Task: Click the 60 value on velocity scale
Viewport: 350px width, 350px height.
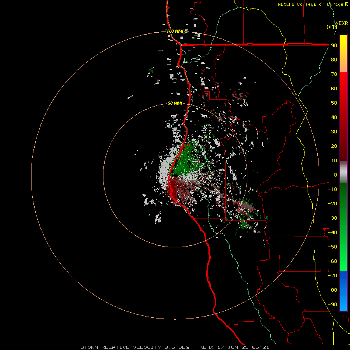Action: 334,88
